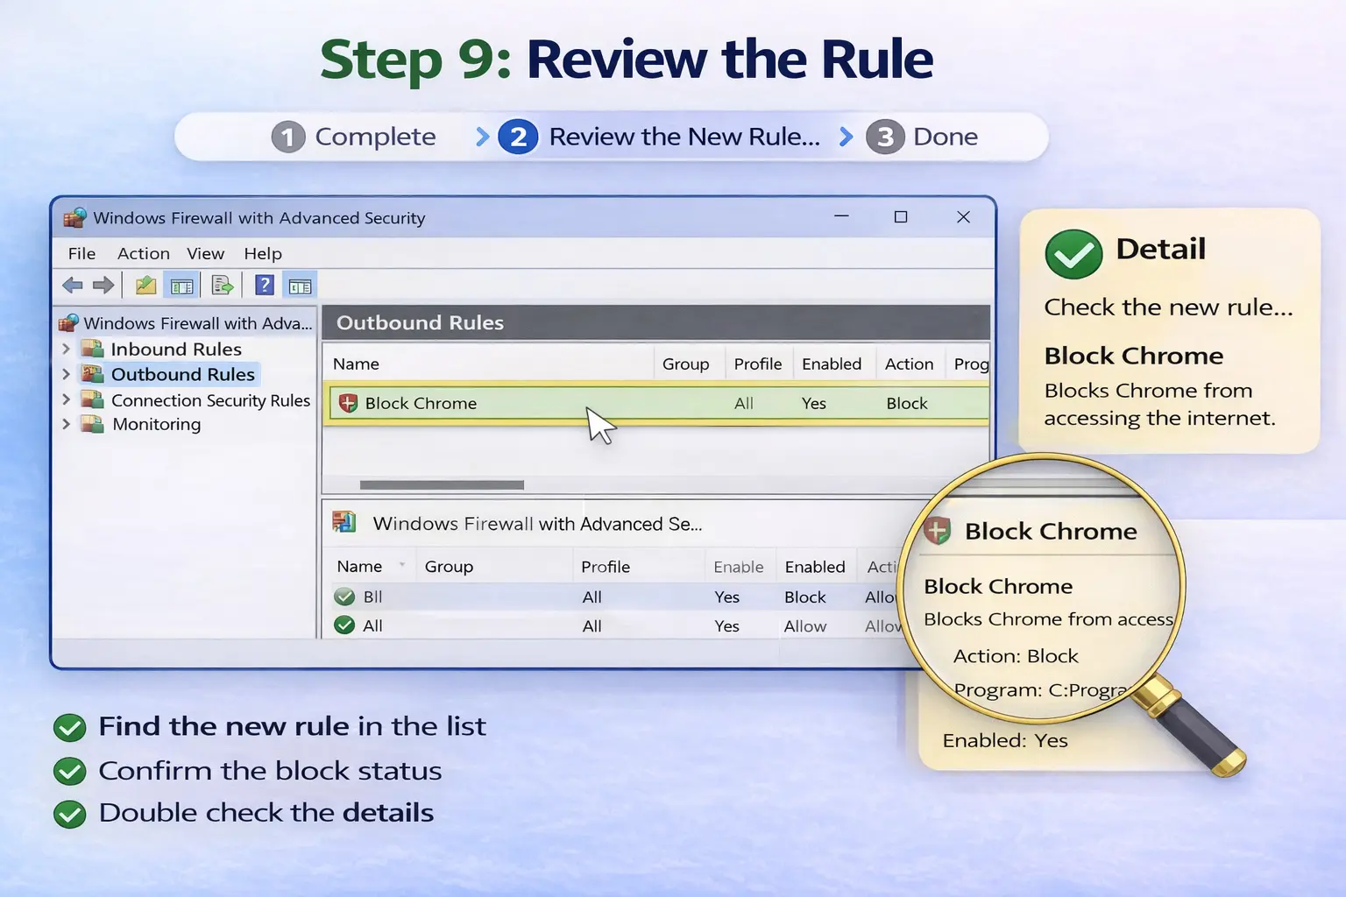The height and width of the screenshot is (897, 1346).
Task: Sort Outbound Rules by the Action column
Action: tap(909, 364)
